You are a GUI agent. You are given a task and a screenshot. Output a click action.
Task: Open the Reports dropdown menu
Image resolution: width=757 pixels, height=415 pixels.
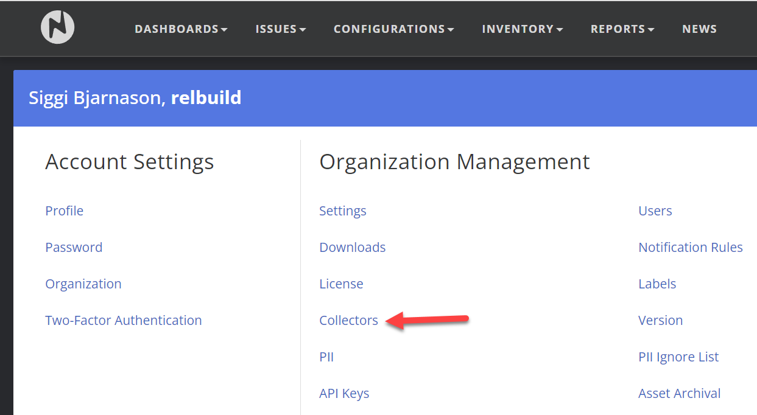pos(622,29)
